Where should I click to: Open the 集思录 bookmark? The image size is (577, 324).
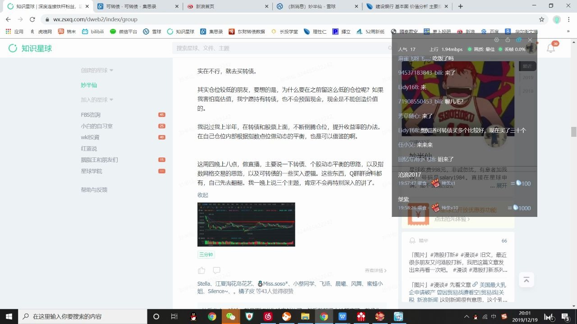tap(211, 31)
